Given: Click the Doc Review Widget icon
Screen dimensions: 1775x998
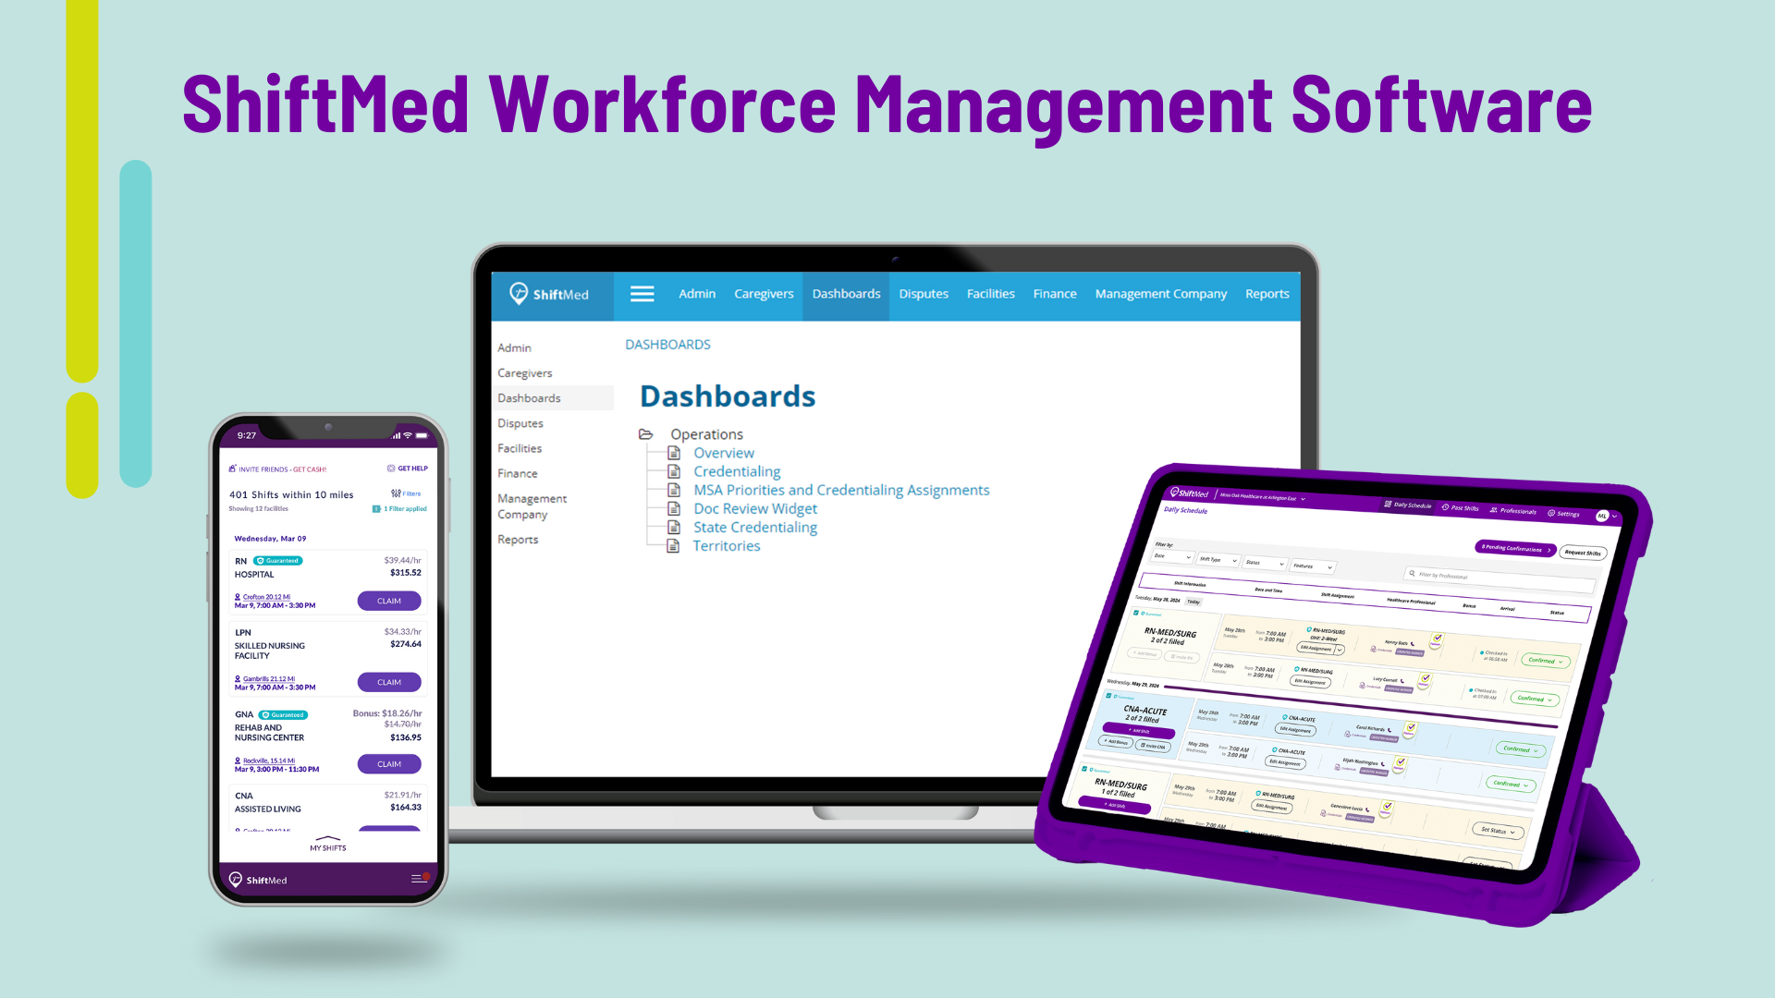Looking at the screenshot, I should pyautogui.click(x=673, y=508).
